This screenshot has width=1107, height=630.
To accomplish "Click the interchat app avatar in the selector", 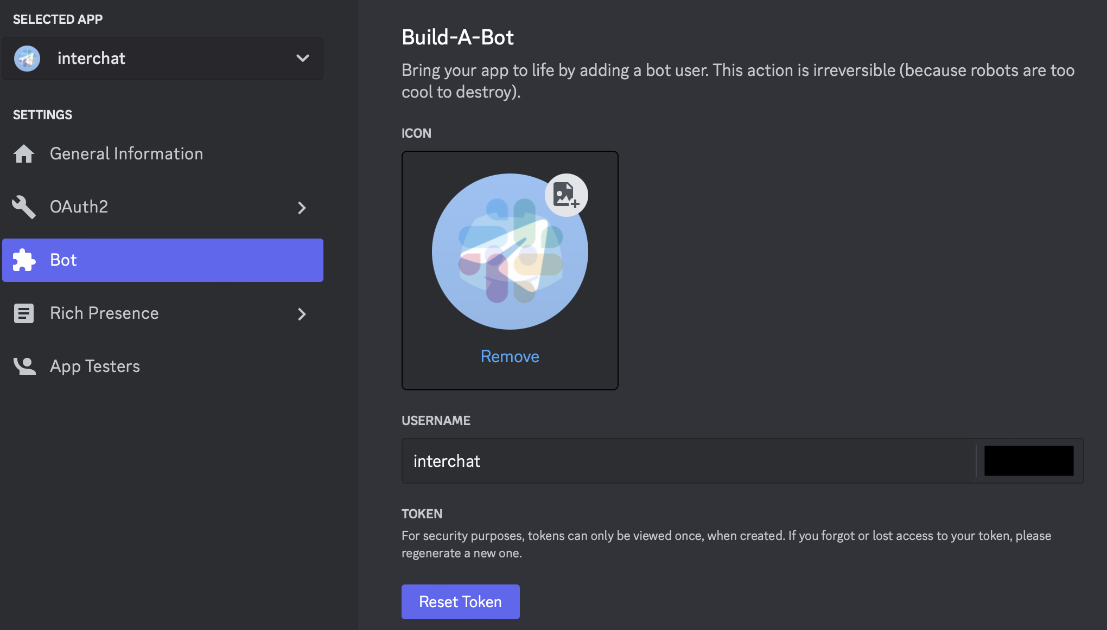I will click(27, 59).
